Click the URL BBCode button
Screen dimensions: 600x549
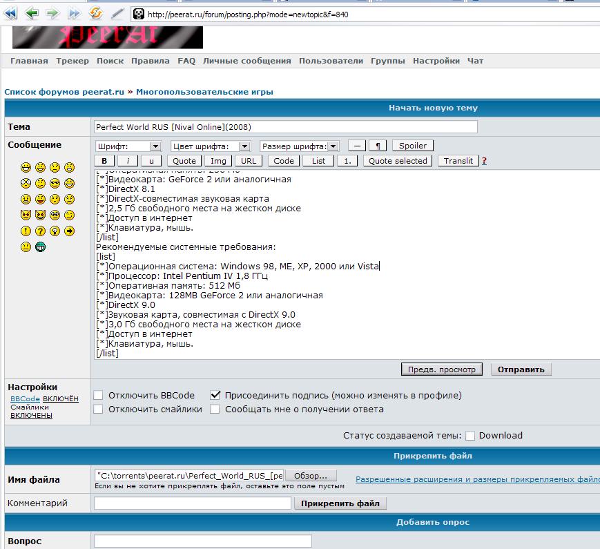[249, 161]
